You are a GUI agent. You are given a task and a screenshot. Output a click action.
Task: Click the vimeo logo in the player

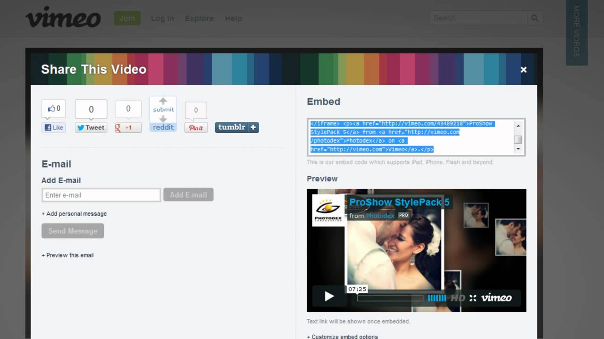click(x=496, y=298)
